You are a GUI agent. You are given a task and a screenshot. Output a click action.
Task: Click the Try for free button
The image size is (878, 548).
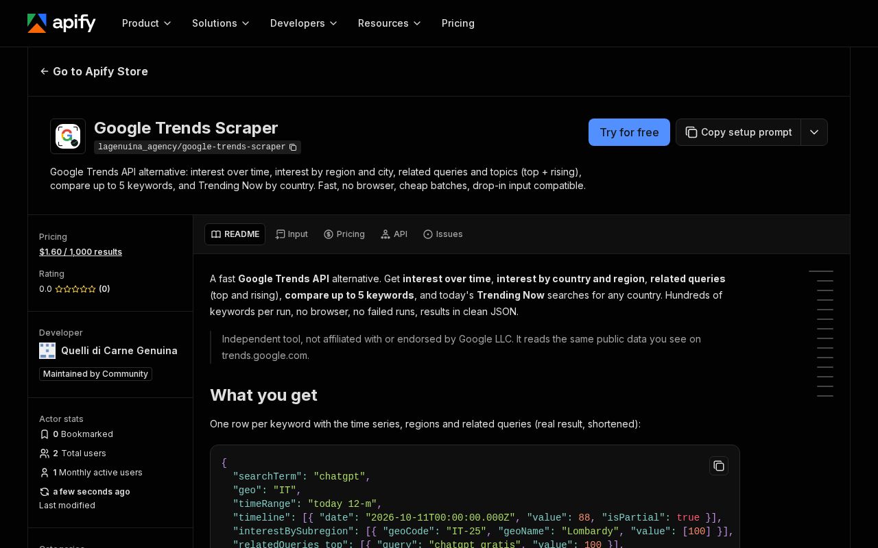[629, 132]
